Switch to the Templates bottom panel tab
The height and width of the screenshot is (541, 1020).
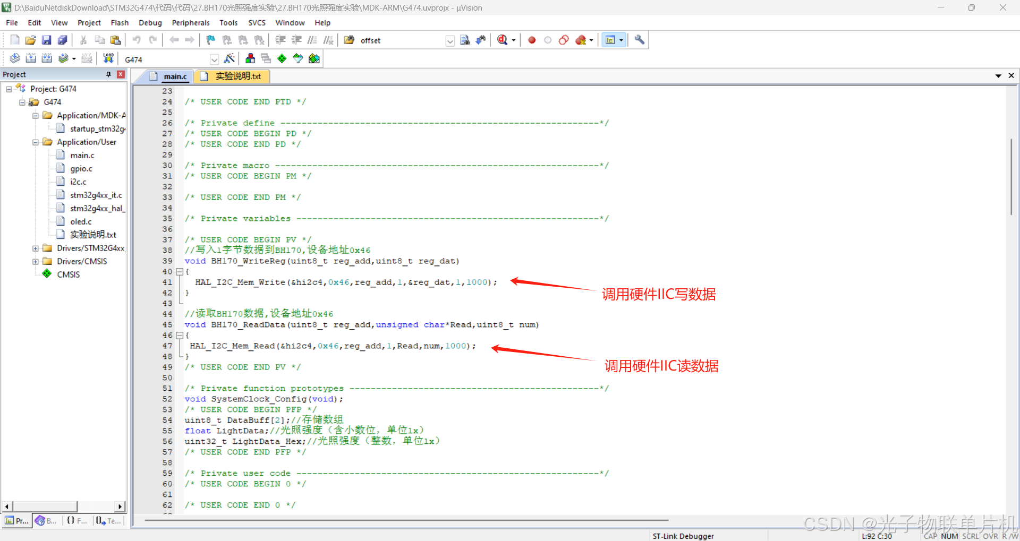108,521
